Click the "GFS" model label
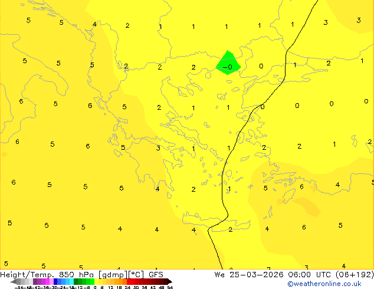This screenshot has height=289, width=374. 156,274
